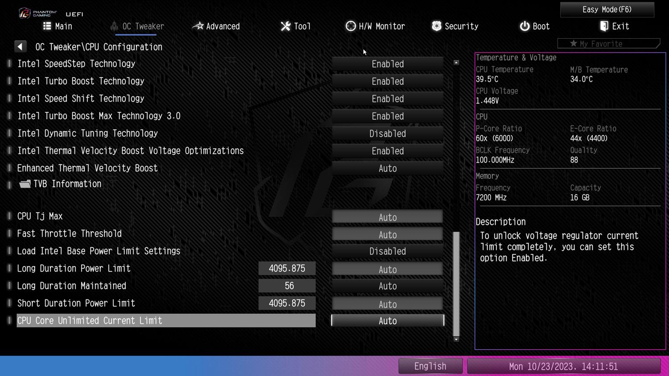
Task: Open Enhanced Thermal Velocity Boost Auto dropdown
Action: 387,168
